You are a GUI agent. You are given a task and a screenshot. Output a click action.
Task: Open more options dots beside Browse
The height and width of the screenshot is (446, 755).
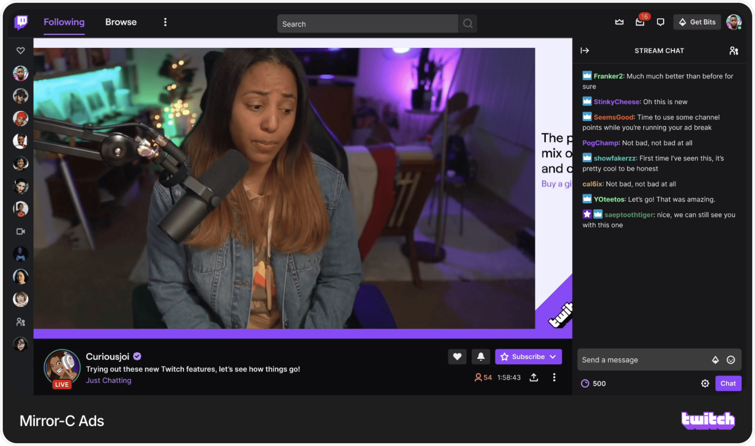(x=165, y=22)
